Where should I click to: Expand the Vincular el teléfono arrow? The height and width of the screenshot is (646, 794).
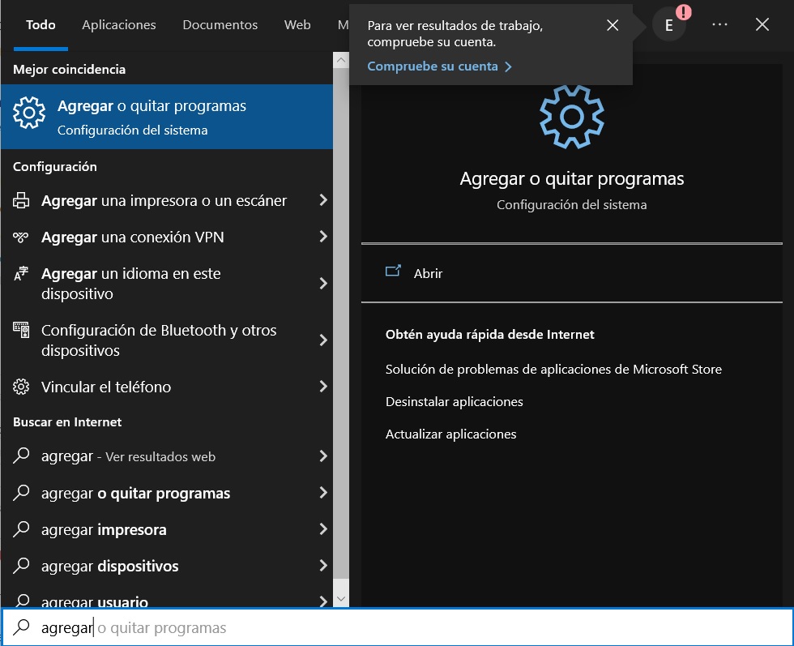323,387
